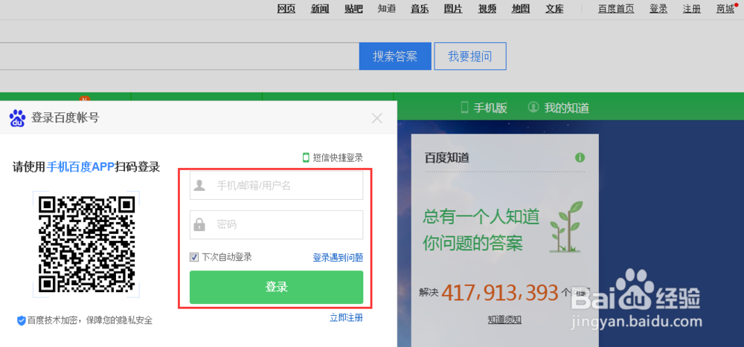744x347 pixels.
Task: Focus the 密码 password input field
Action: tap(277, 224)
